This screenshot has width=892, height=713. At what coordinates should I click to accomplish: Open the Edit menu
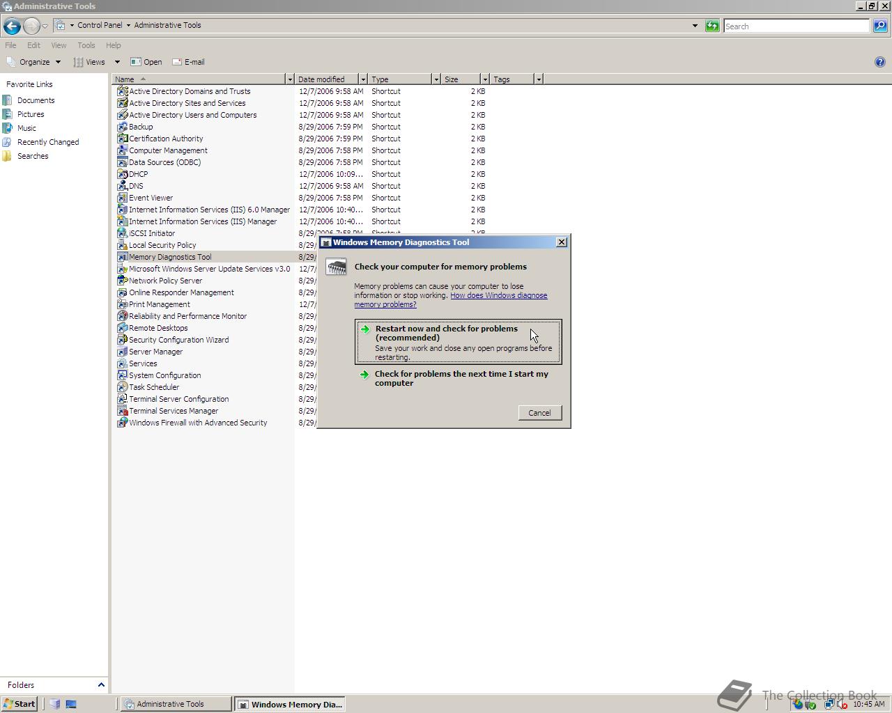pyautogui.click(x=33, y=45)
